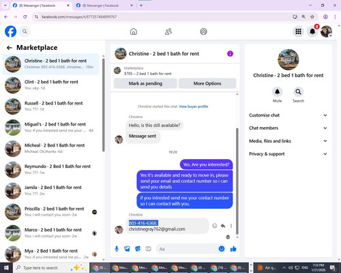
Task: Open View buyer profile link
Action: pyautogui.click(x=194, y=106)
